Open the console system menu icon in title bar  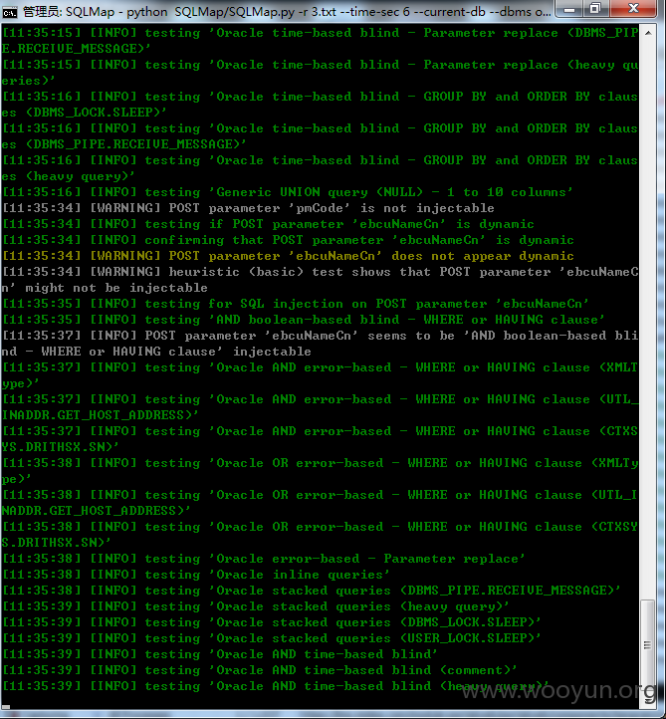pos(9,12)
